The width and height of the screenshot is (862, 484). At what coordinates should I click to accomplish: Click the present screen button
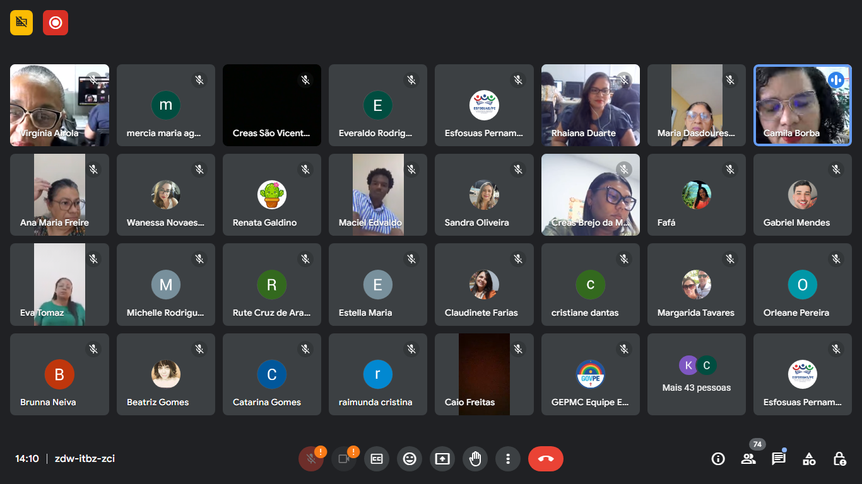click(x=442, y=459)
